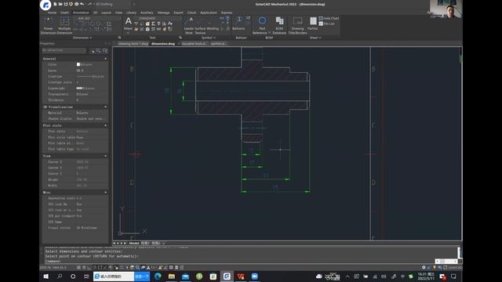Select the Mtext tool
The image size is (502, 282).
pos(128,23)
